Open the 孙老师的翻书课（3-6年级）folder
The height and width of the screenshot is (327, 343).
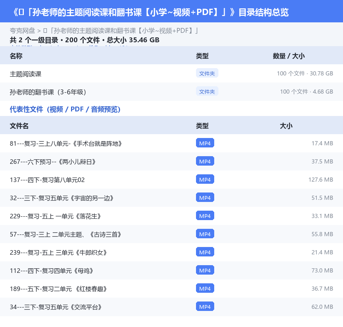pos(171,92)
